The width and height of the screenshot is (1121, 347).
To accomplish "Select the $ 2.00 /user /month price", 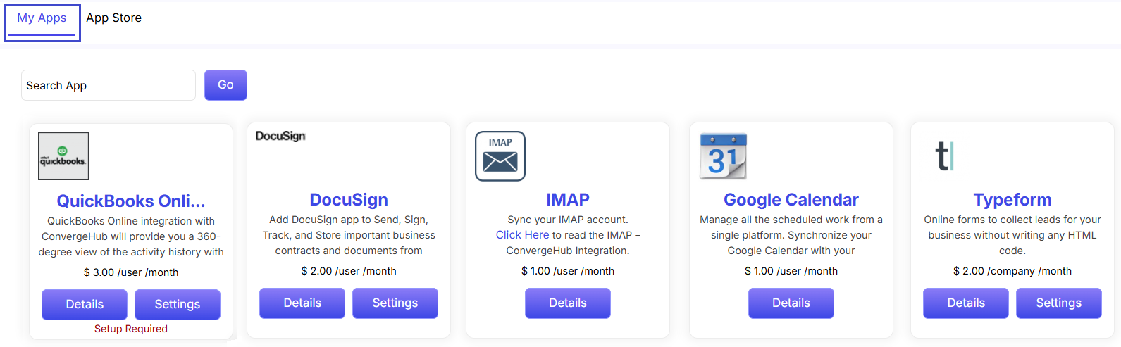I will (x=349, y=271).
